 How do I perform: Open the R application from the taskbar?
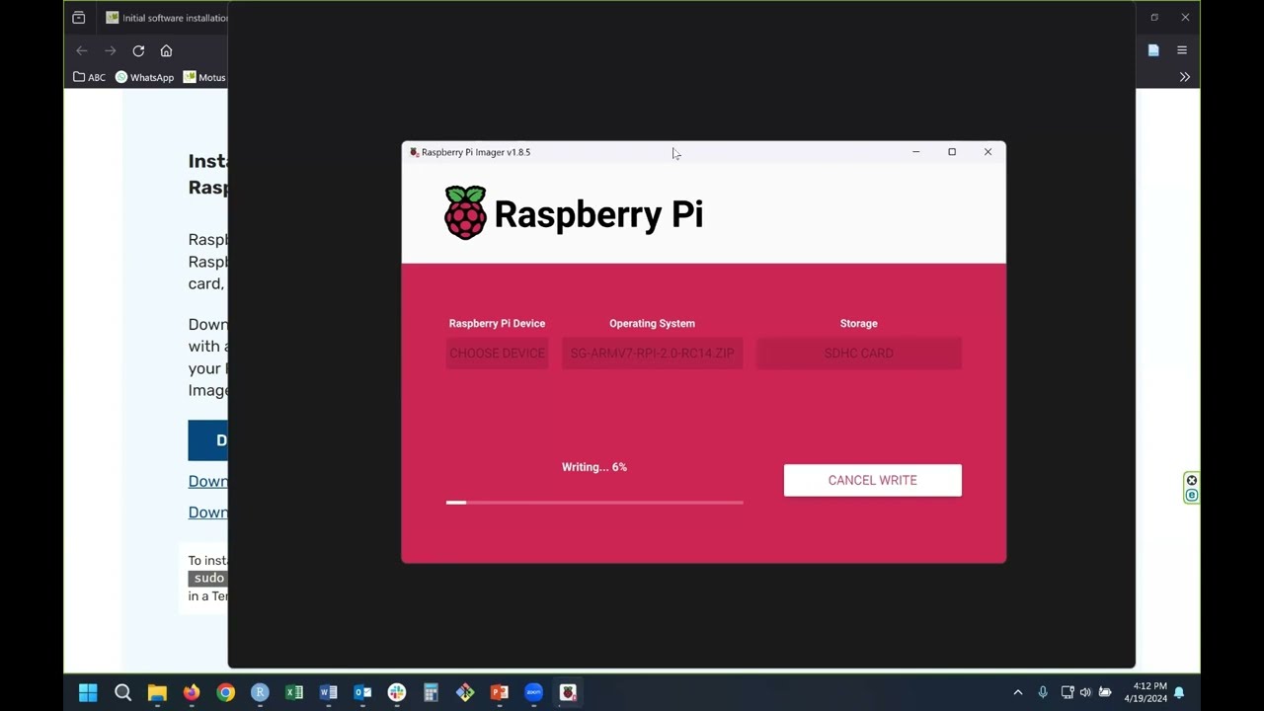260,692
